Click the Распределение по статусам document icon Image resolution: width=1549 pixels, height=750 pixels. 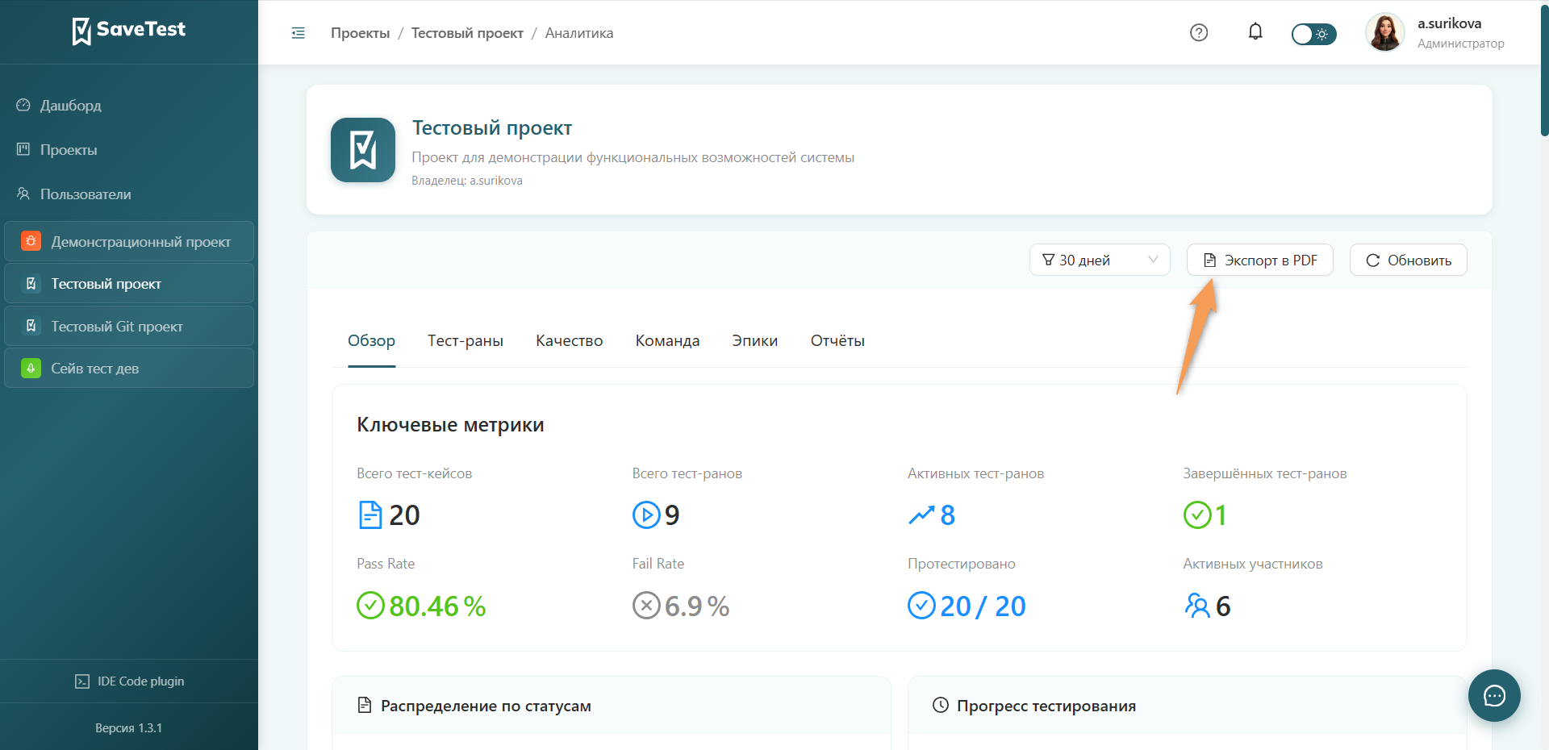coord(365,705)
